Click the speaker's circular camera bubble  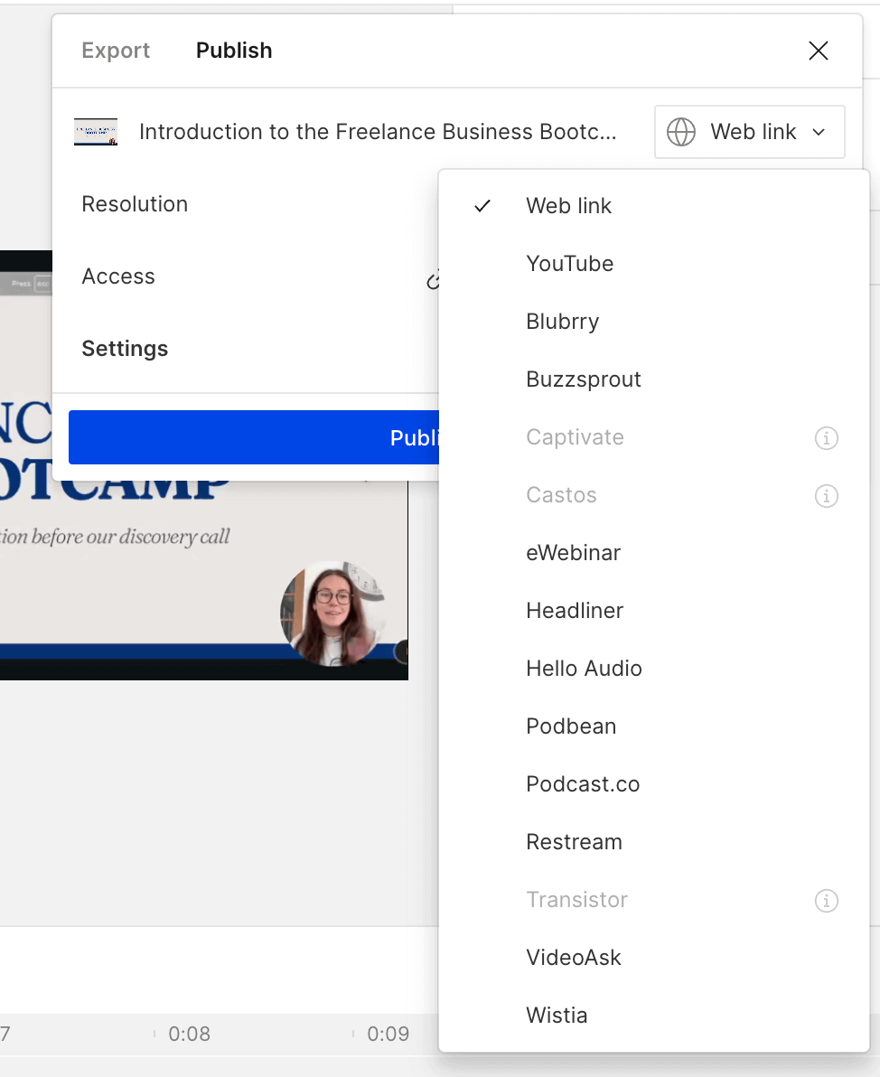pyautogui.click(x=333, y=614)
